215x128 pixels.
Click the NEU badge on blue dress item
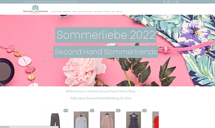(144, 111)
